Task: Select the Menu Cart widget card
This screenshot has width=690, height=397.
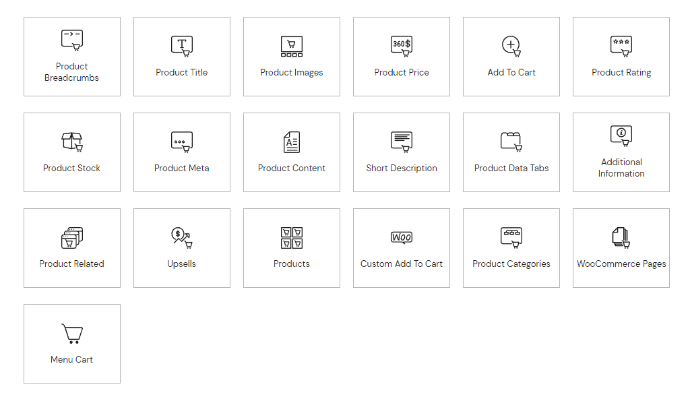Action: pyautogui.click(x=72, y=344)
